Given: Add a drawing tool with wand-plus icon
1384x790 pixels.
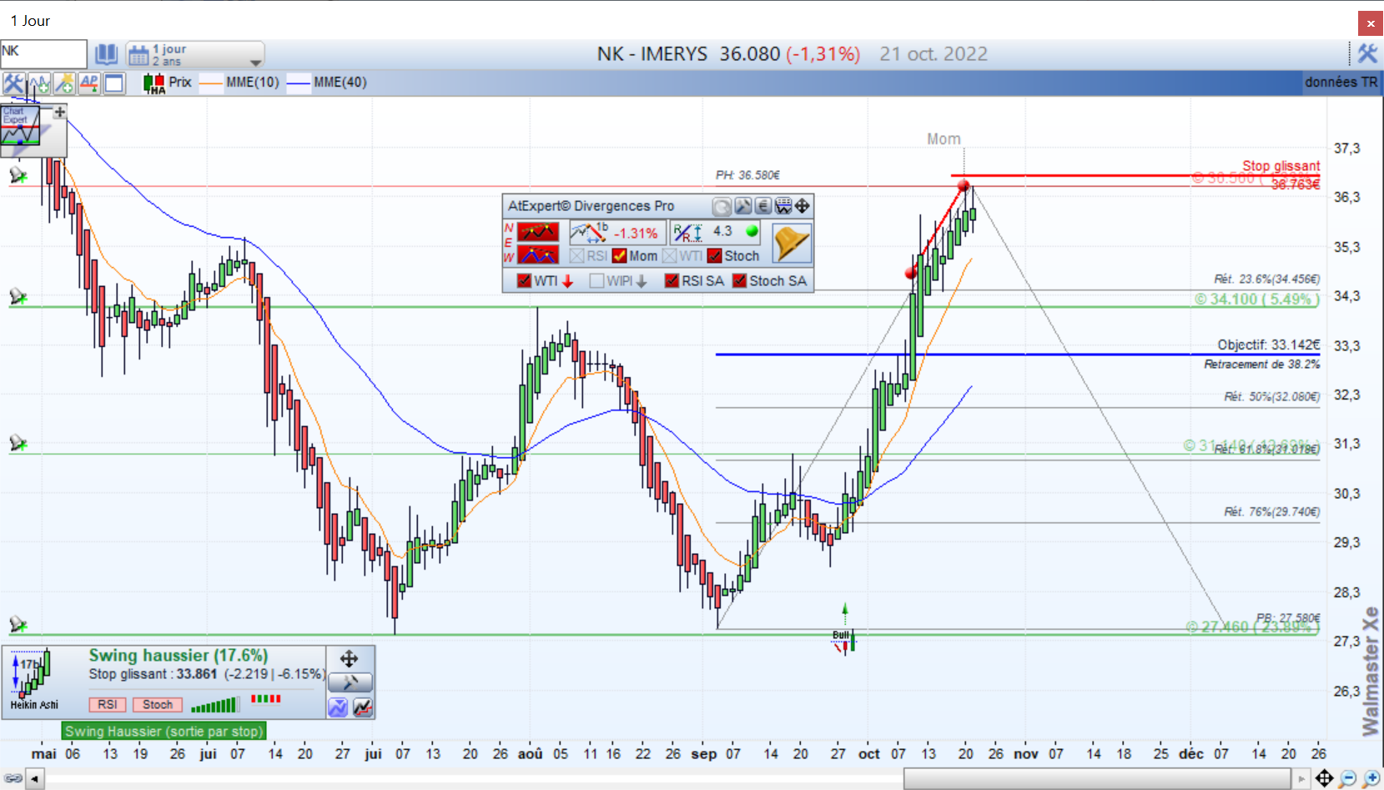Looking at the screenshot, I should [x=64, y=83].
